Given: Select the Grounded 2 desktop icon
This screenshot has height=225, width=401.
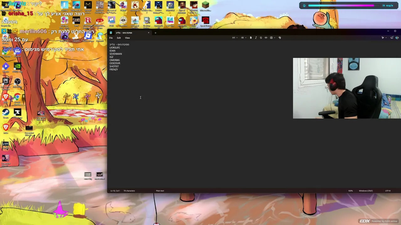Looking at the screenshot, I should (x=135, y=7).
